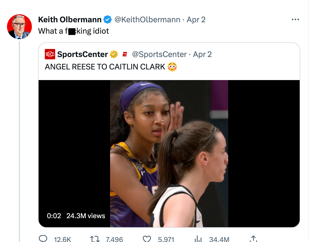The width and height of the screenshot is (309, 242).
Task: Click the share upload arrow icon
Action: 253,239
